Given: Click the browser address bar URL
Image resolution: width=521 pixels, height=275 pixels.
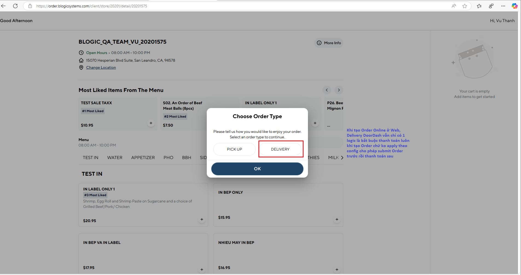Looking at the screenshot, I should (92, 6).
